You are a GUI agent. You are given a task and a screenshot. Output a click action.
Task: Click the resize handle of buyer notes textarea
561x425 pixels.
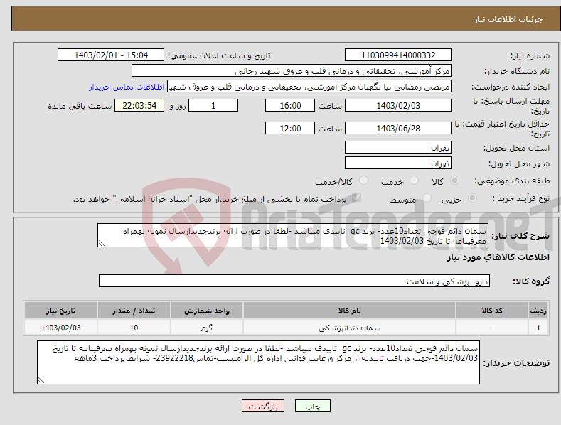click(x=41, y=380)
